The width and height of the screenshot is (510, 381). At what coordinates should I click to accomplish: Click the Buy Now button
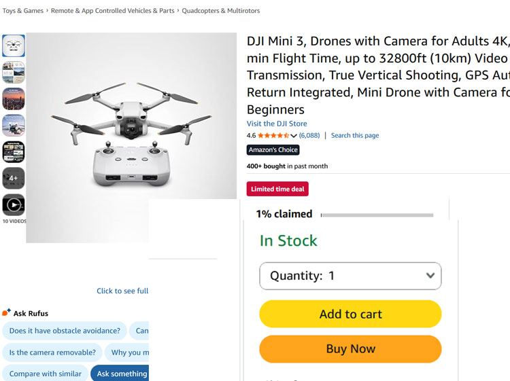(x=350, y=349)
